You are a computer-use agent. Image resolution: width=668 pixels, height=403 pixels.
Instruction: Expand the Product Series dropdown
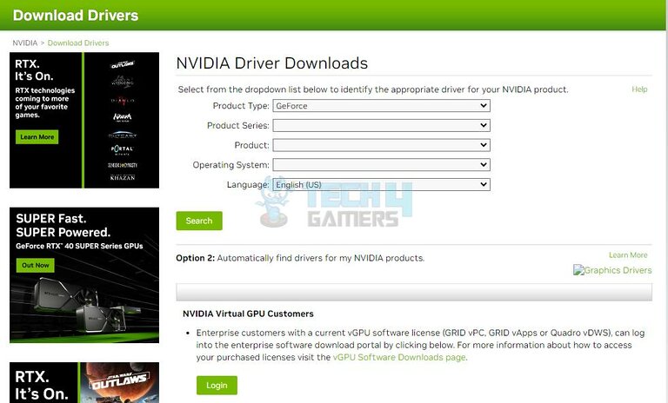click(381, 125)
